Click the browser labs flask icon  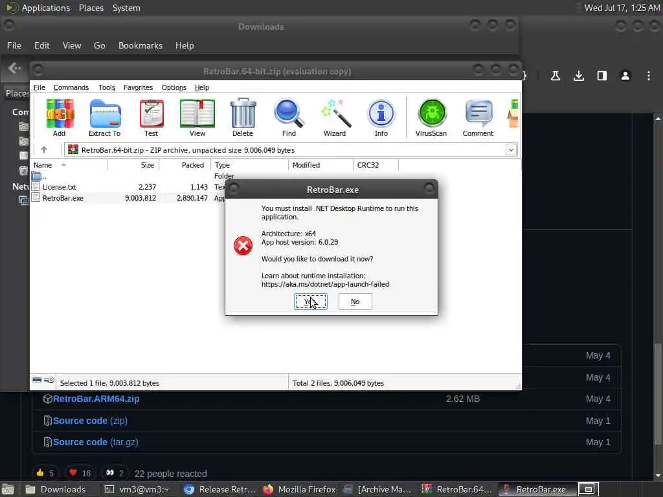click(x=556, y=76)
